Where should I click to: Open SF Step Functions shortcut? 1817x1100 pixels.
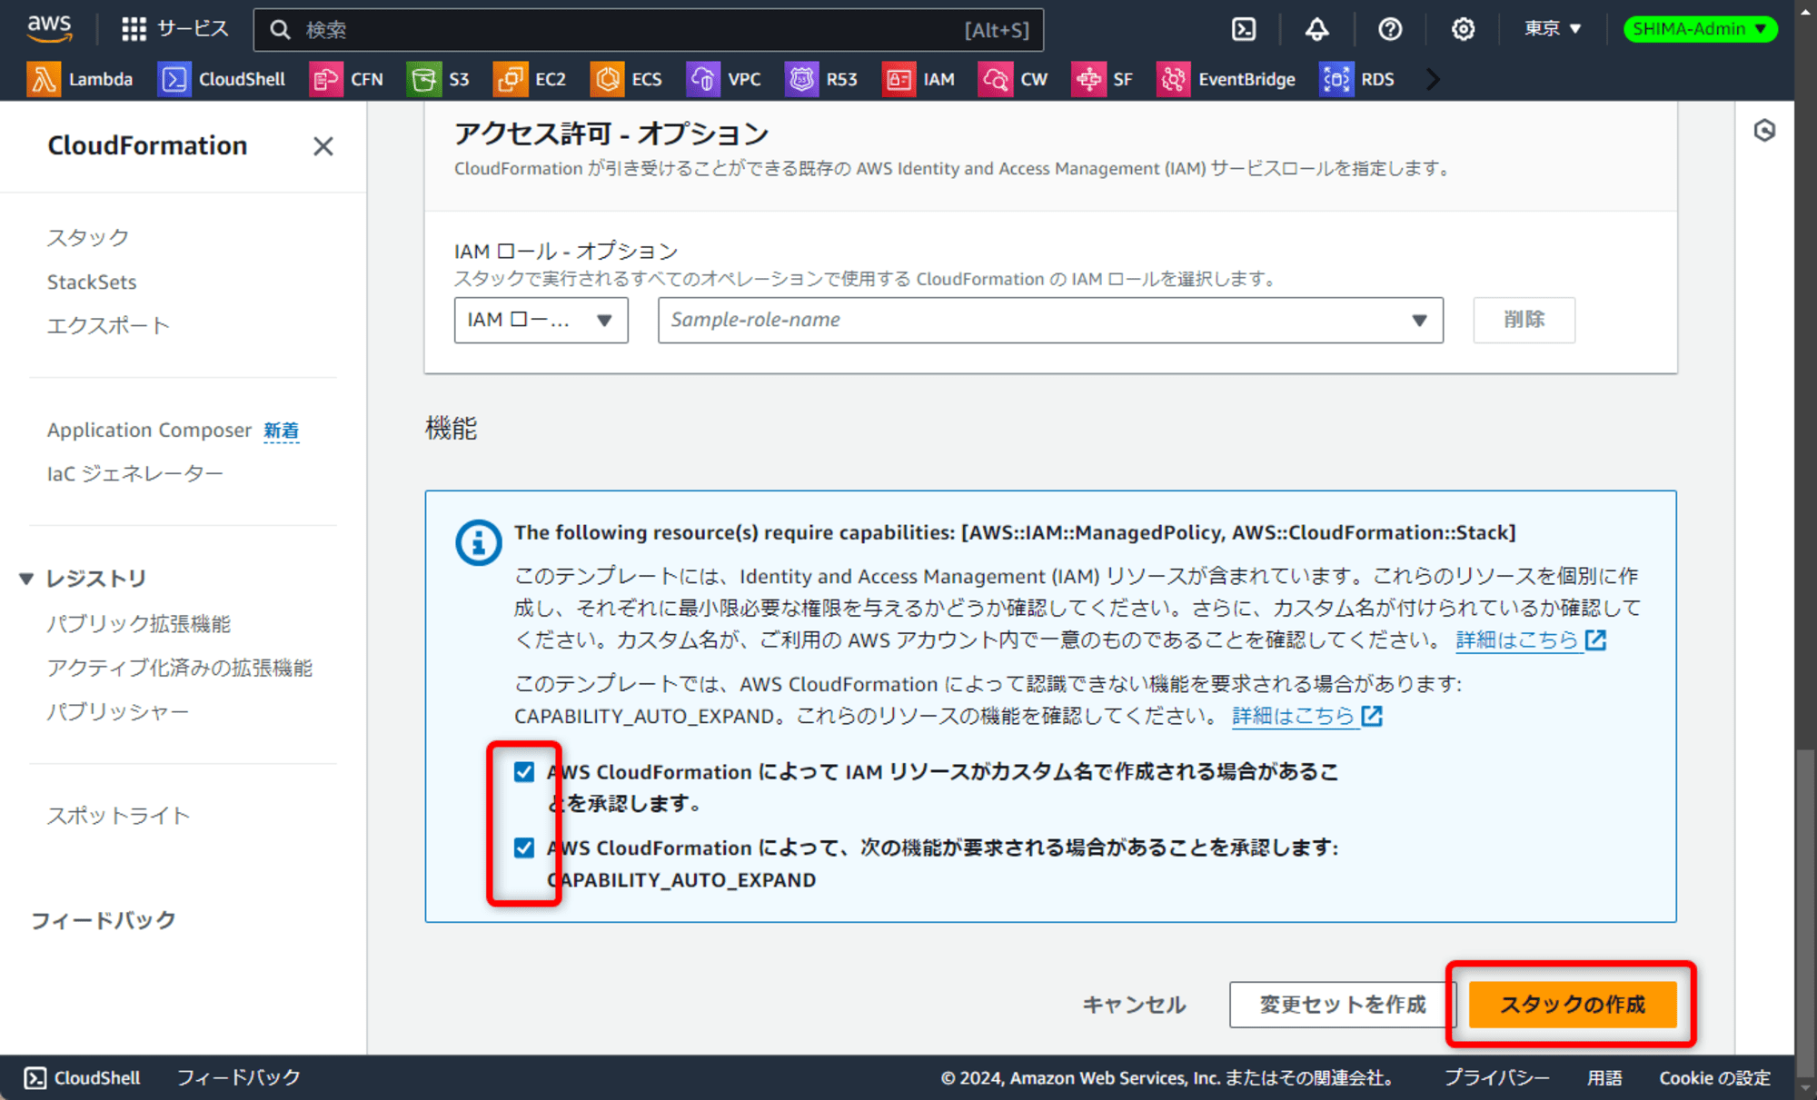1102,79
